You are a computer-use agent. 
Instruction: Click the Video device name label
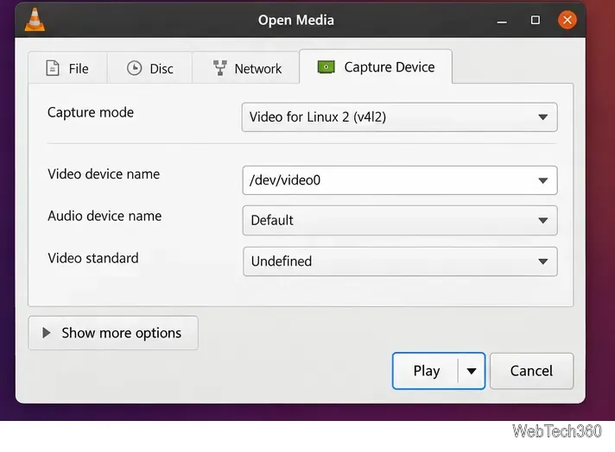click(x=104, y=174)
